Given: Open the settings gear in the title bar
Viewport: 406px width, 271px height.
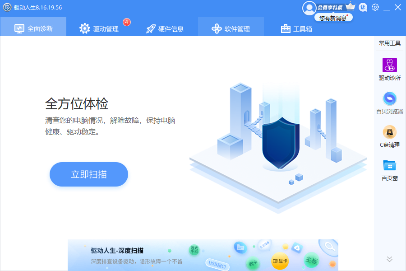Looking at the screenshot, I should pos(375,7).
